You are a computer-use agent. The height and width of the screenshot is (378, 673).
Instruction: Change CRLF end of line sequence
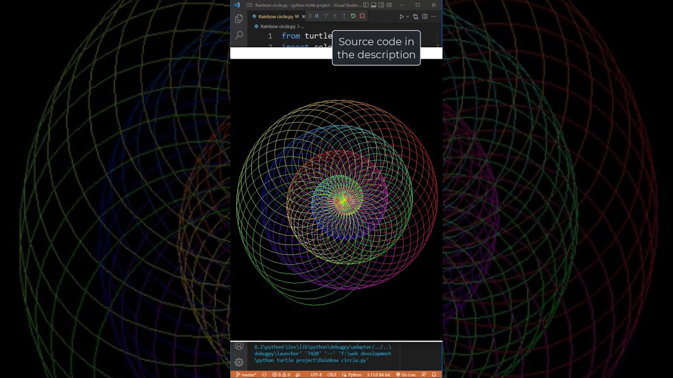[x=332, y=375]
